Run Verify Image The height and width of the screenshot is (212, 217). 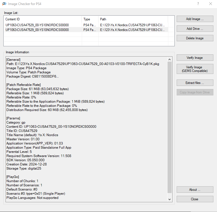coord(195,57)
